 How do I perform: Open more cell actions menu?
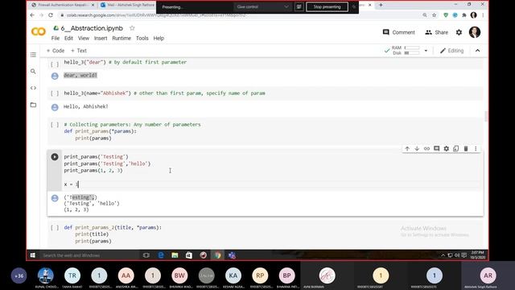[x=476, y=148]
